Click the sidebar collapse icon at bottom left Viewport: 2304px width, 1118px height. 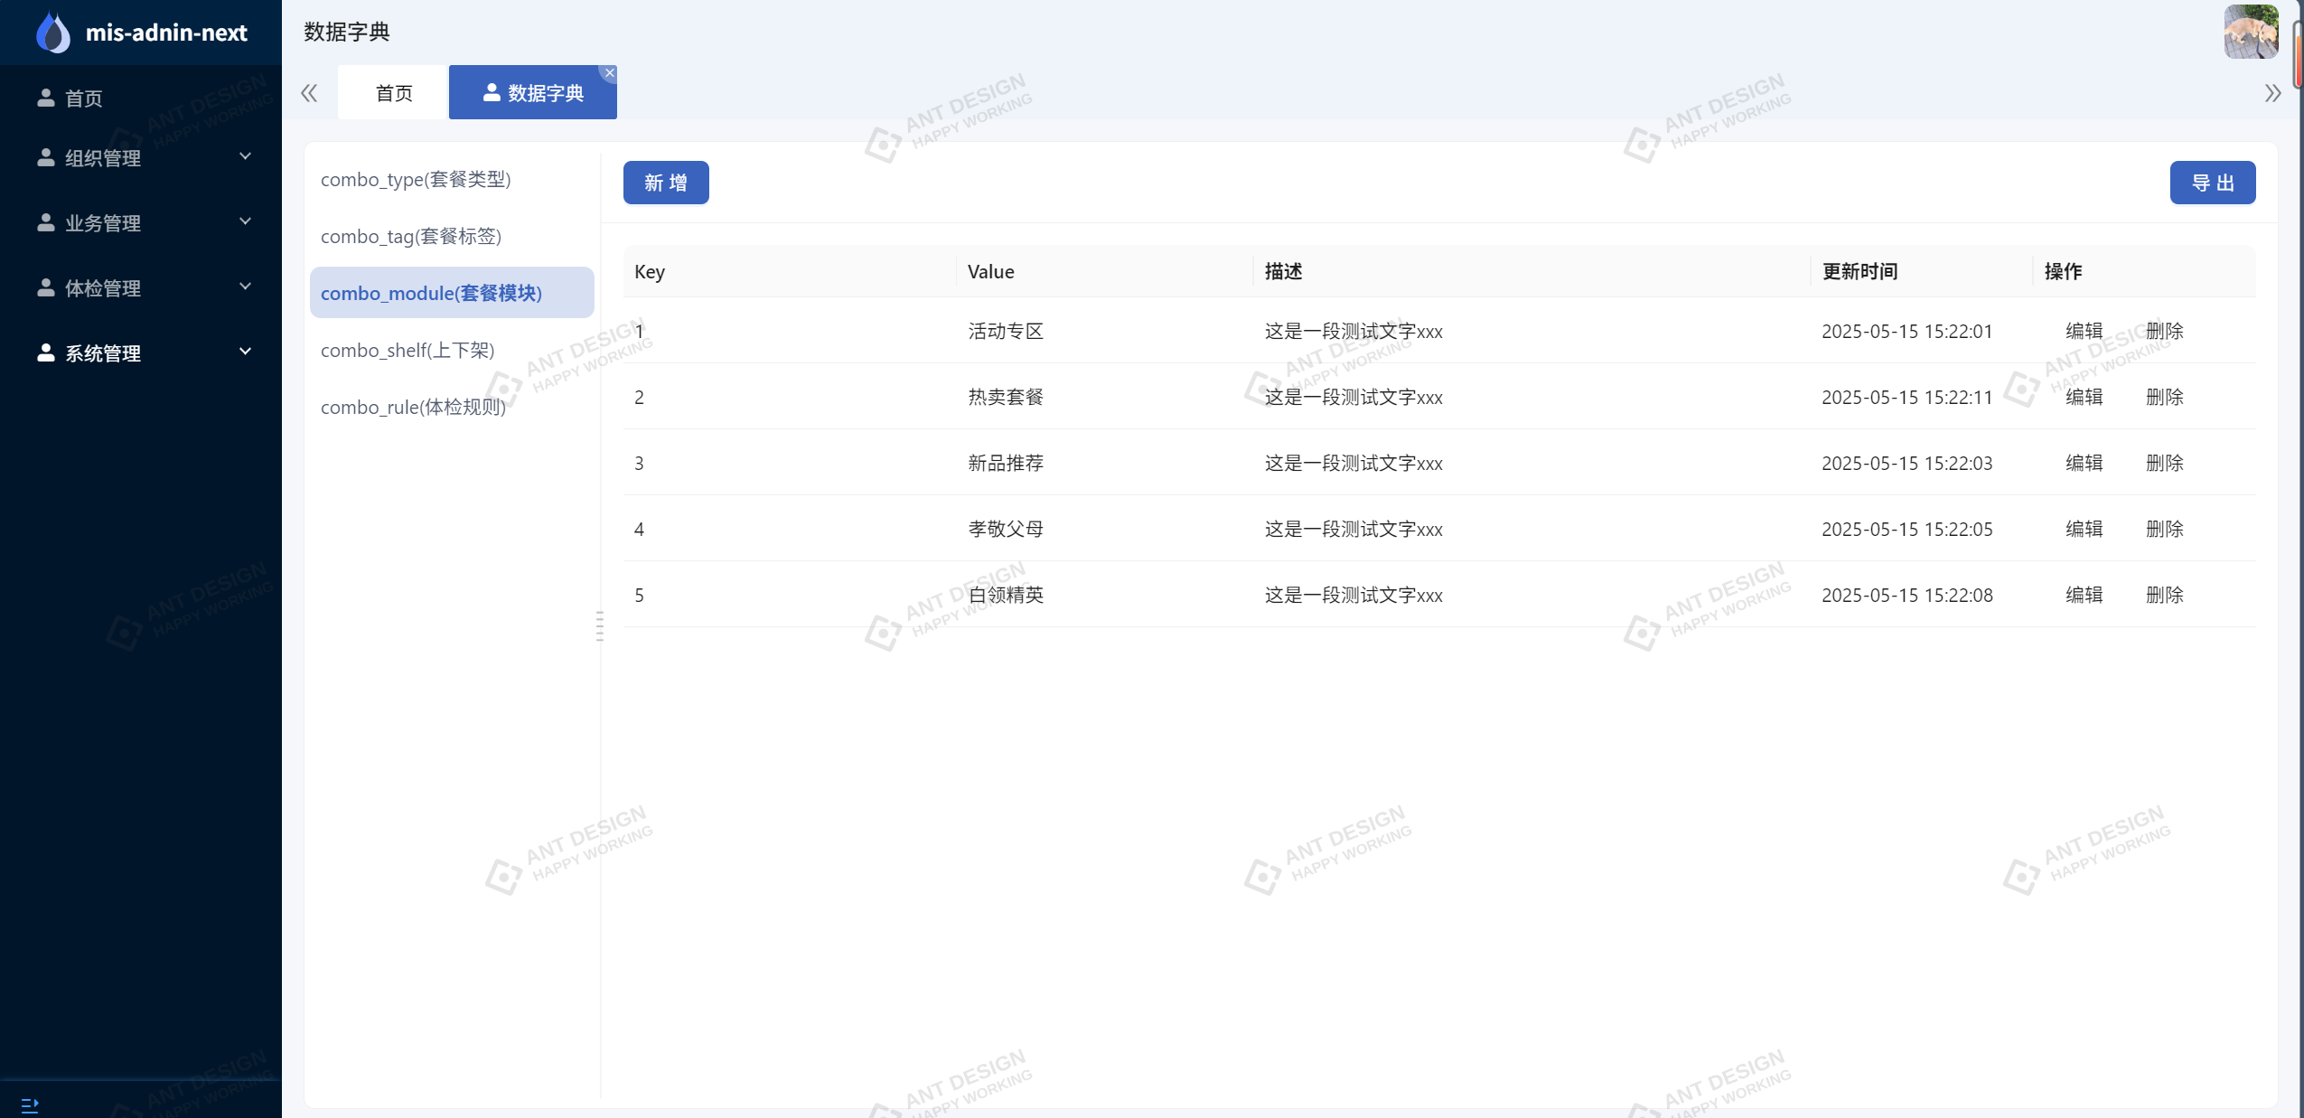click(x=30, y=1104)
